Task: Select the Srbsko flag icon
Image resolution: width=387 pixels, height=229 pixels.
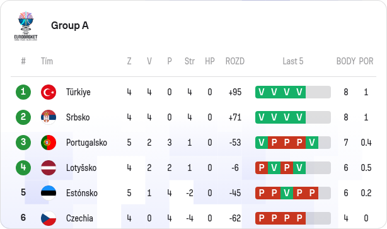Action: [x=49, y=117]
